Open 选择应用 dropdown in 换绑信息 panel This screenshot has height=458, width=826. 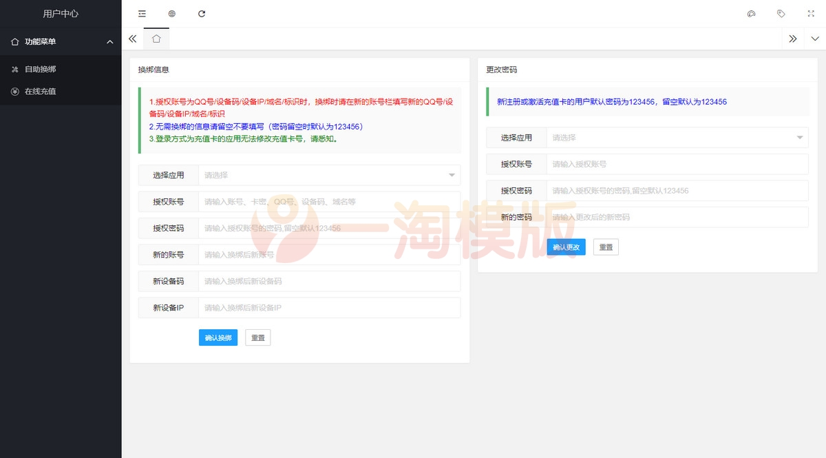[330, 175]
